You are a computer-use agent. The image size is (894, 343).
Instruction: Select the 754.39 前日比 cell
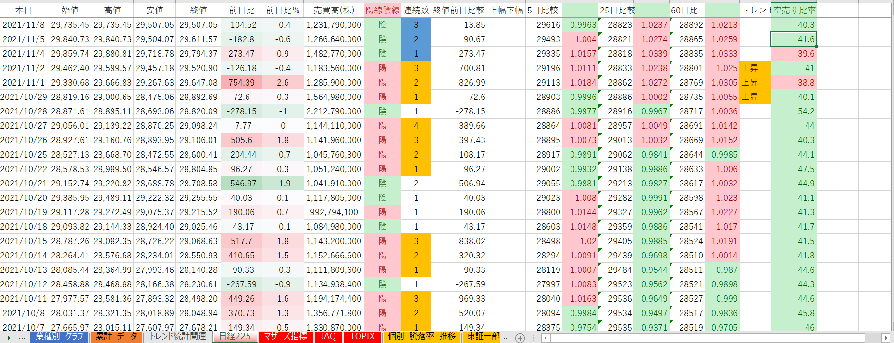coord(241,82)
